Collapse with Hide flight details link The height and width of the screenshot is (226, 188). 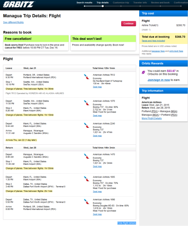[127, 223]
